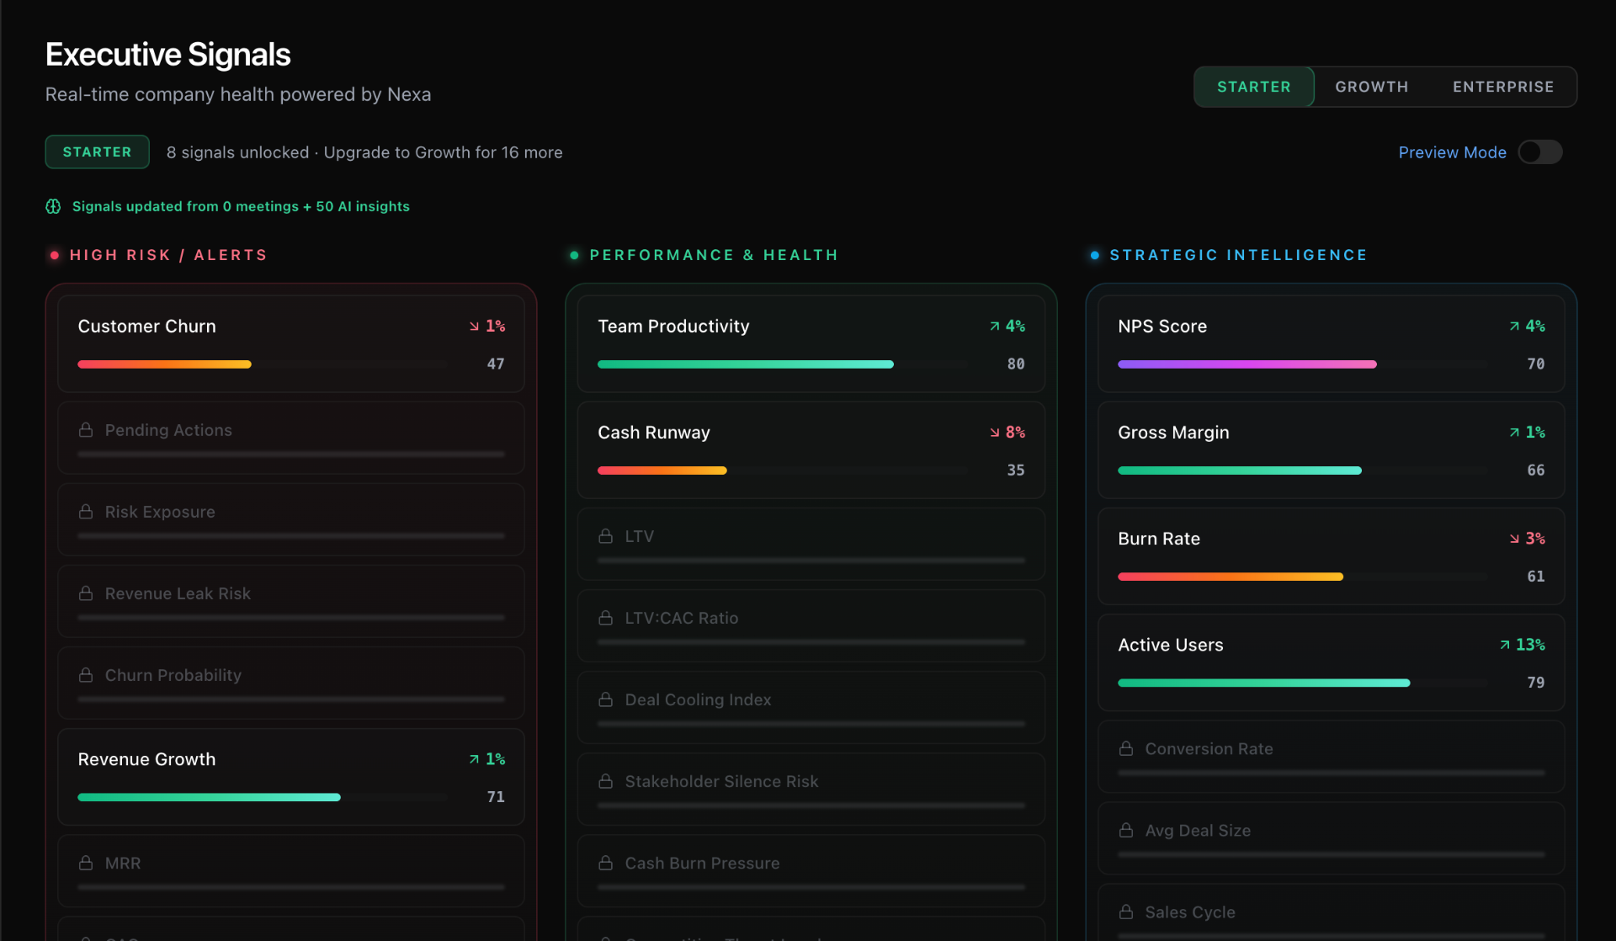The image size is (1616, 941).
Task: Click the red dot beside High Risk / Alerts
Action: [x=55, y=255]
